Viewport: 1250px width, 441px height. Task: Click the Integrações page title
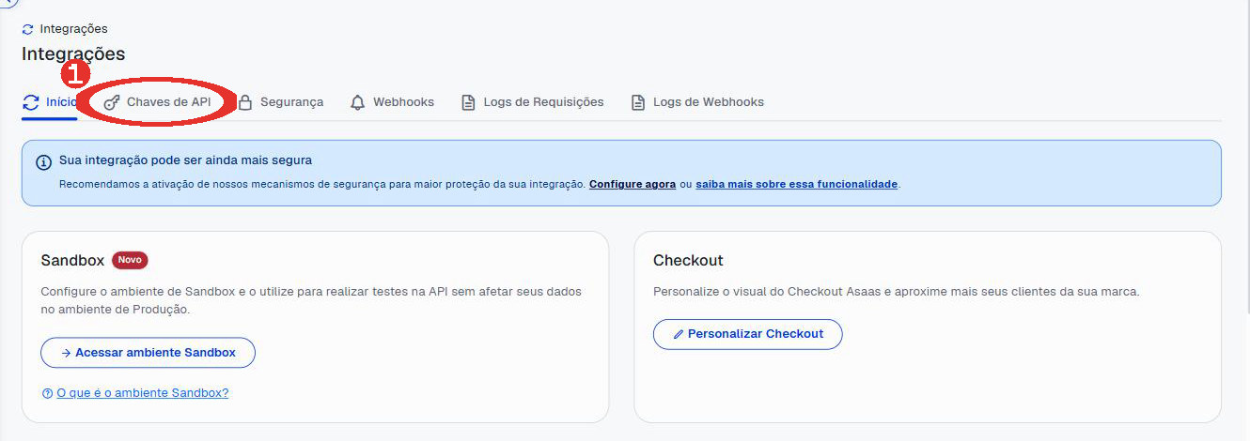click(73, 53)
